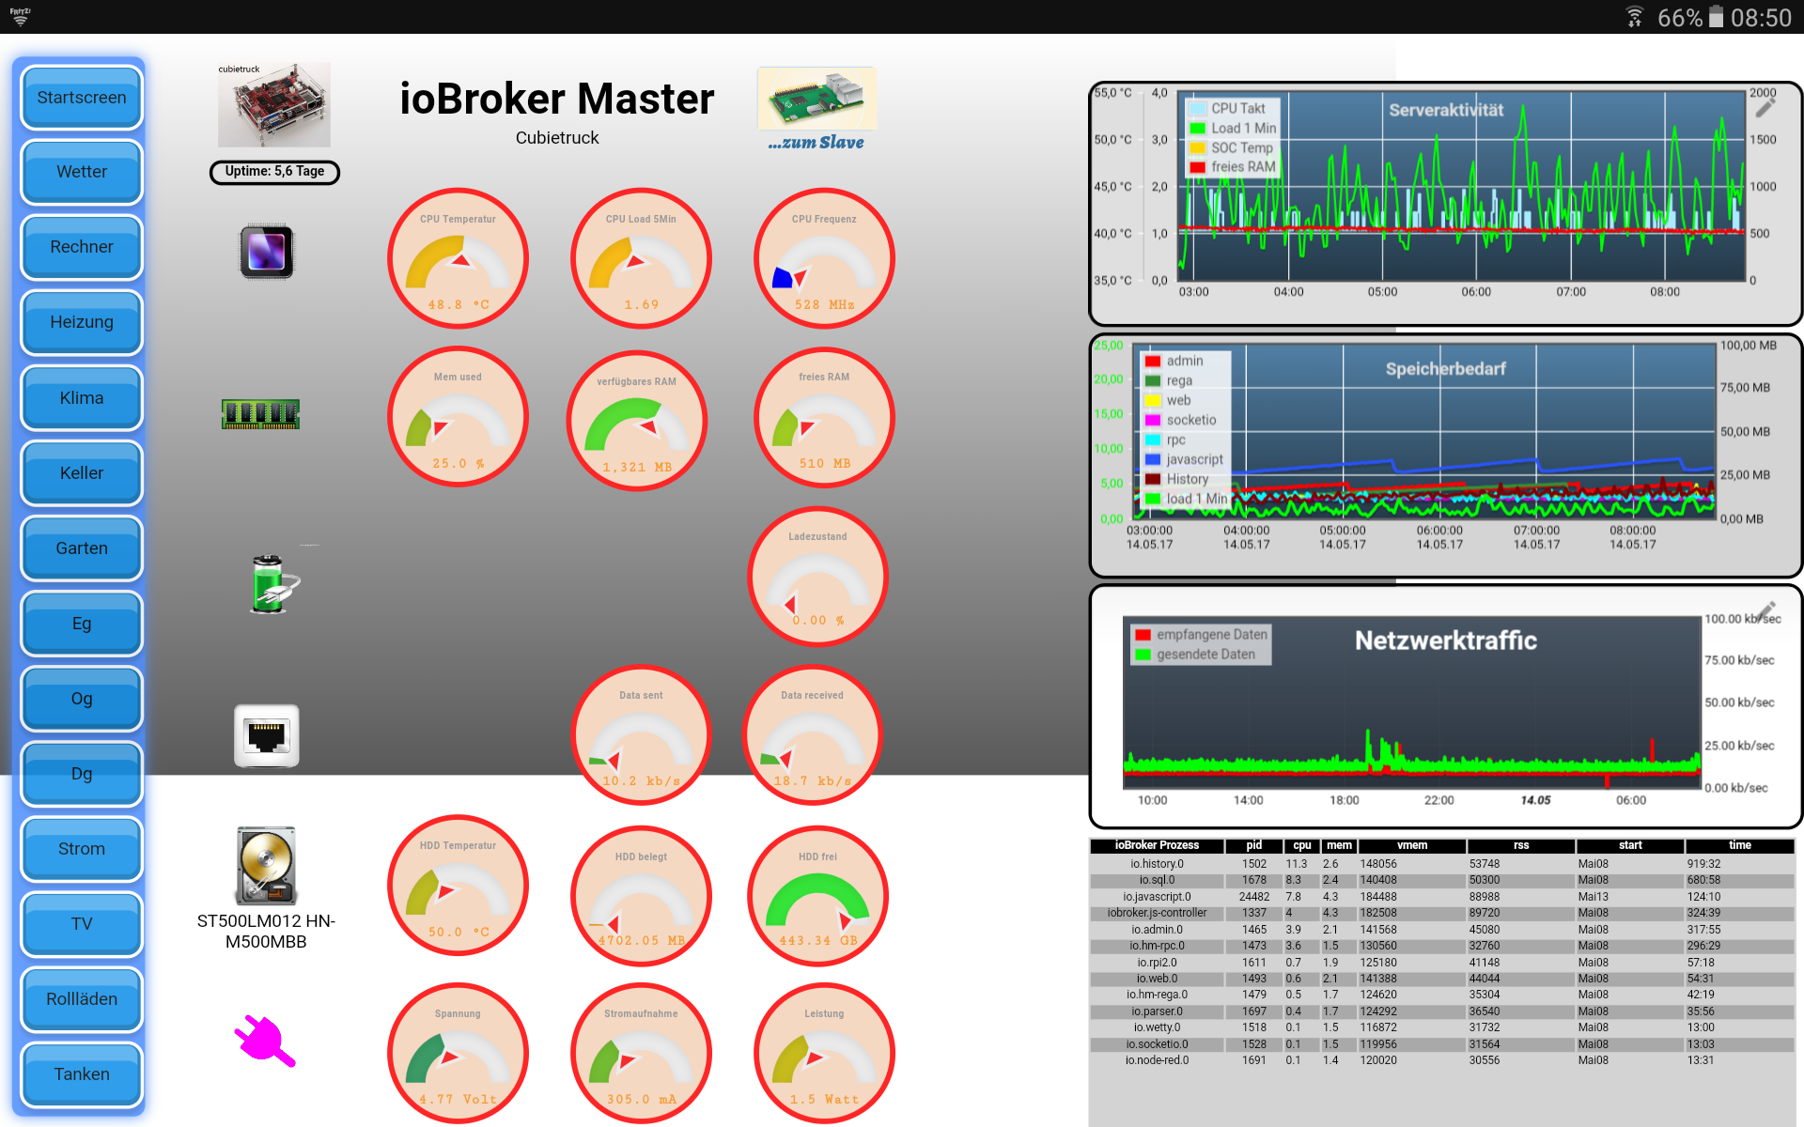1804x1127 pixels.
Task: Open the Rollläden page
Action: (x=82, y=999)
